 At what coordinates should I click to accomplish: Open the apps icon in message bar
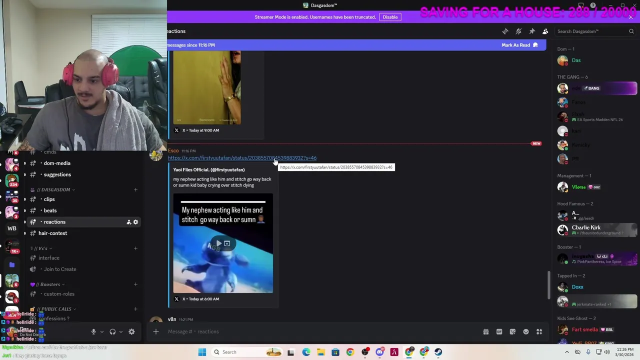[539, 331]
